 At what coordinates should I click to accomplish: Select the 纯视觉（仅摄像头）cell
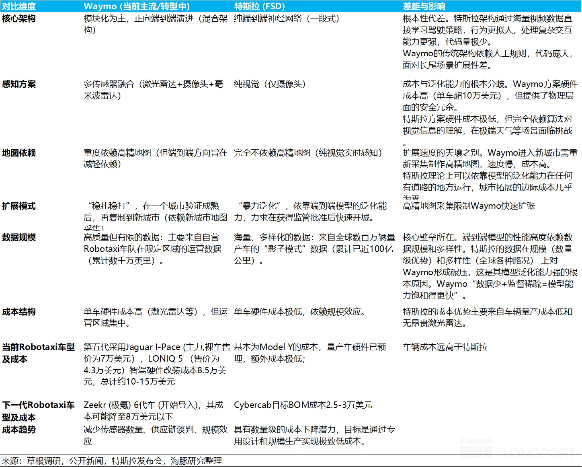coord(270,84)
